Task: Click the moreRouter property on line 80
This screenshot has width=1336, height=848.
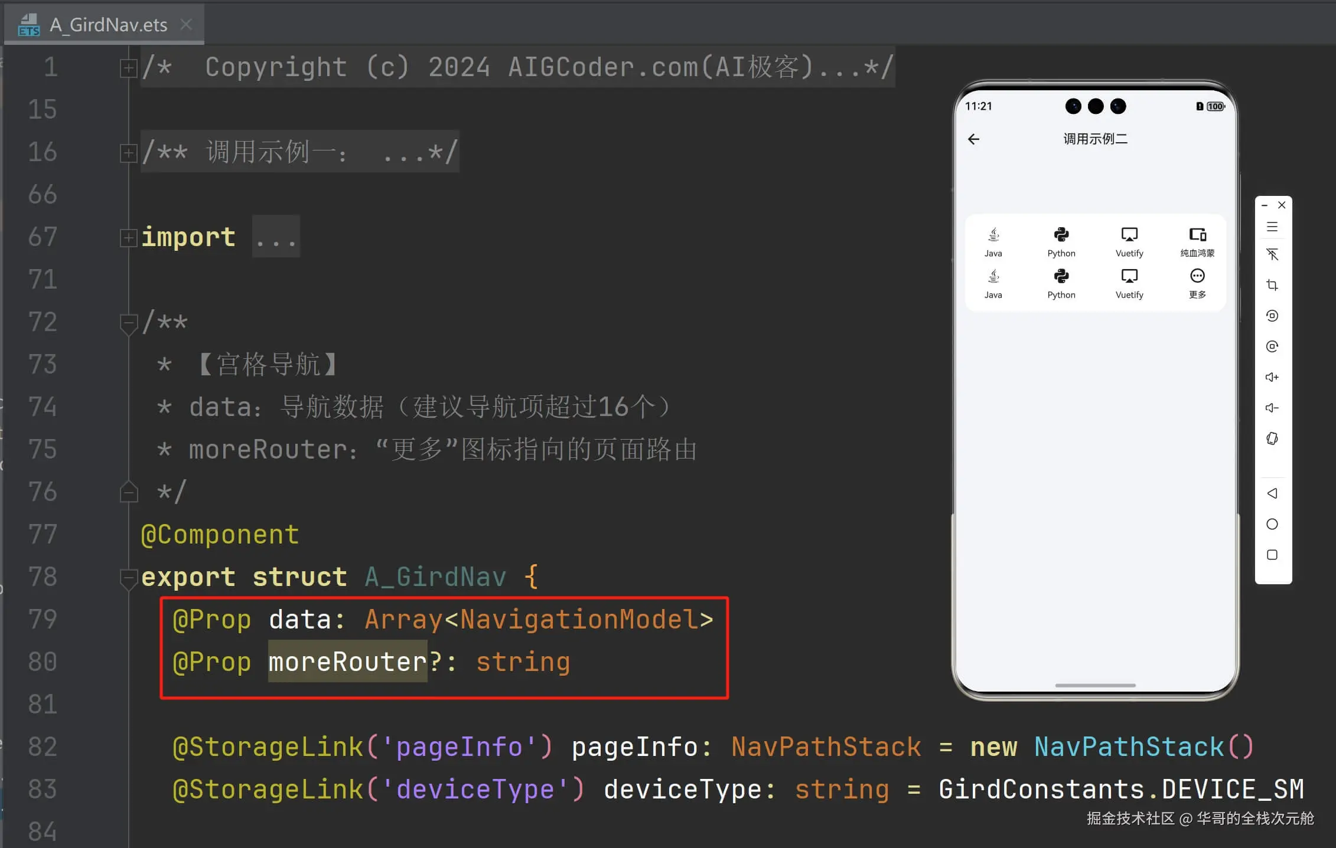Action: point(347,662)
